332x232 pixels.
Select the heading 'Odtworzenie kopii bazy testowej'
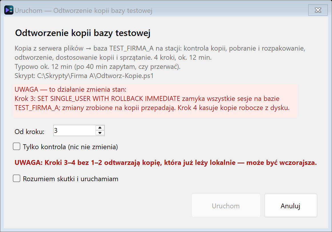click(83, 33)
